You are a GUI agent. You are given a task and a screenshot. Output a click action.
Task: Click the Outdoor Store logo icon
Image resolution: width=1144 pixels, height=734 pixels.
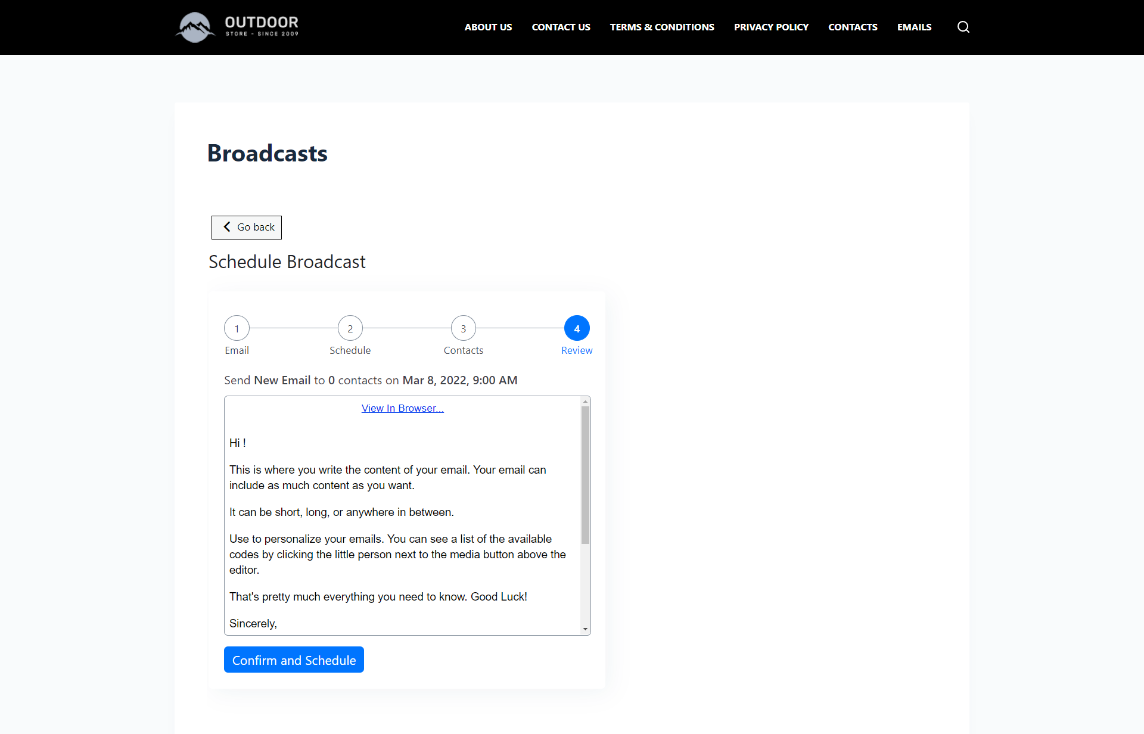[192, 27]
